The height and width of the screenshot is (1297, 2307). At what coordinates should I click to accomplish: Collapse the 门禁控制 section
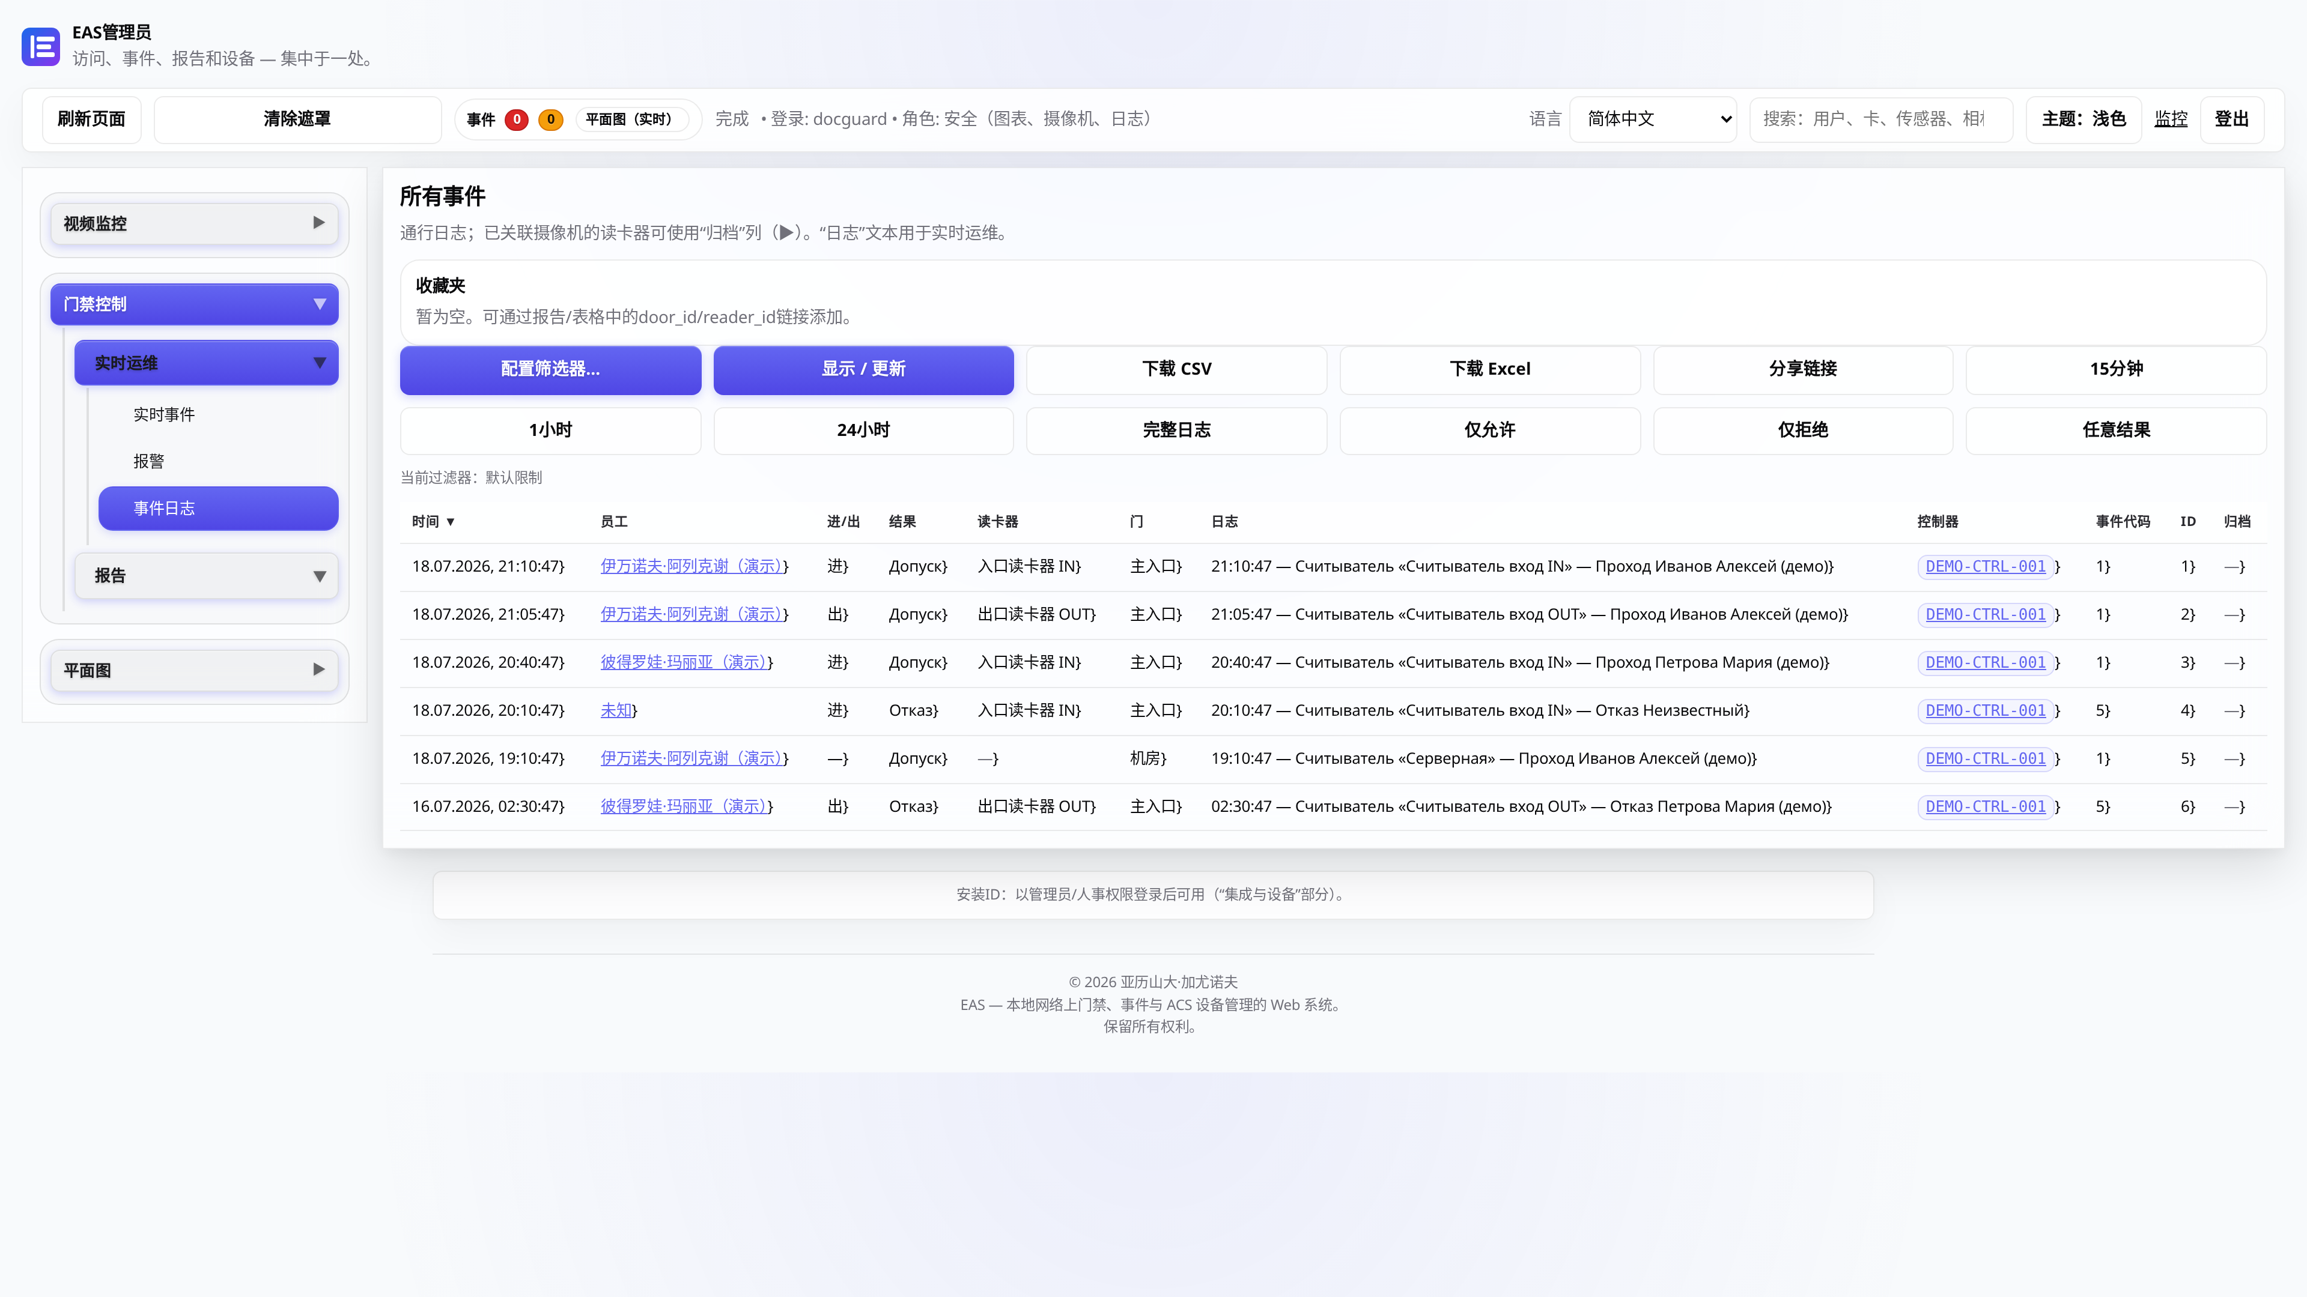coord(194,304)
